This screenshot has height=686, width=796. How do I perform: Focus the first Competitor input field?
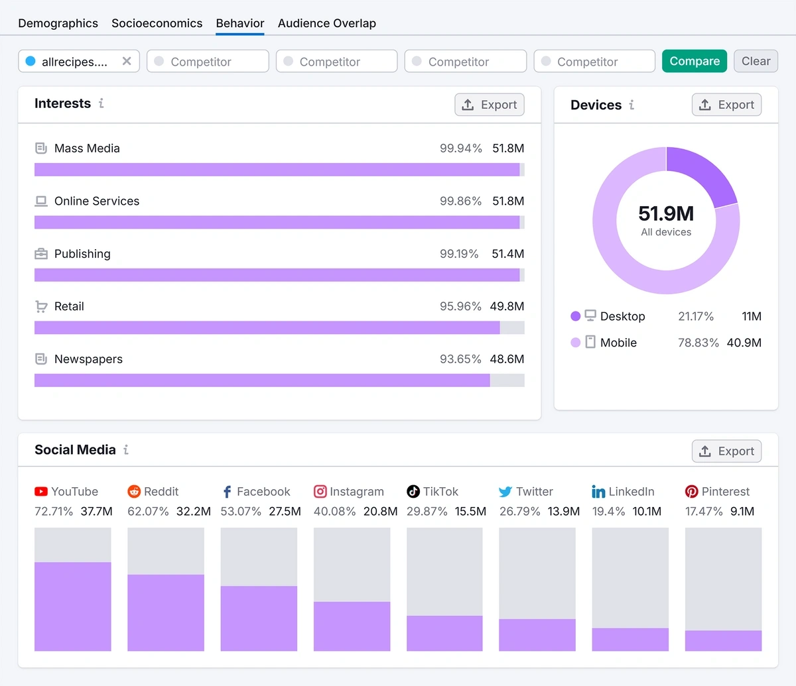[x=208, y=61]
